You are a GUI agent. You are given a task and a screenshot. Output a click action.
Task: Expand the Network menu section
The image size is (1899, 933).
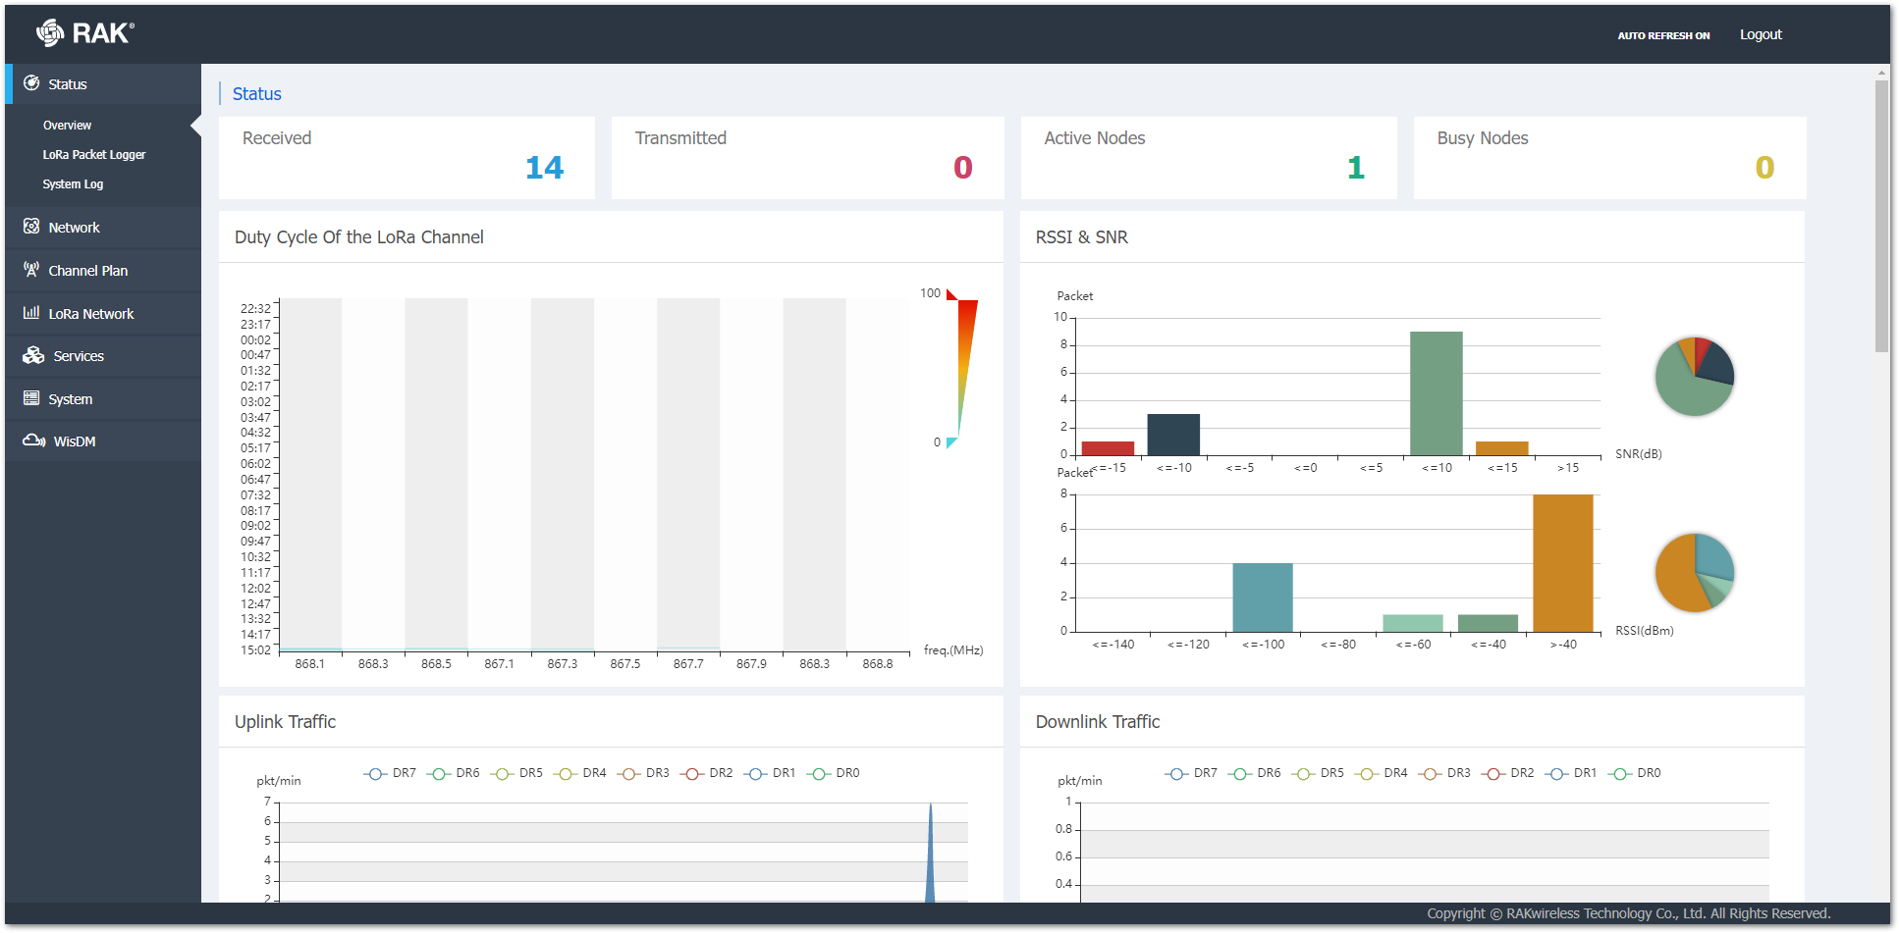(75, 228)
